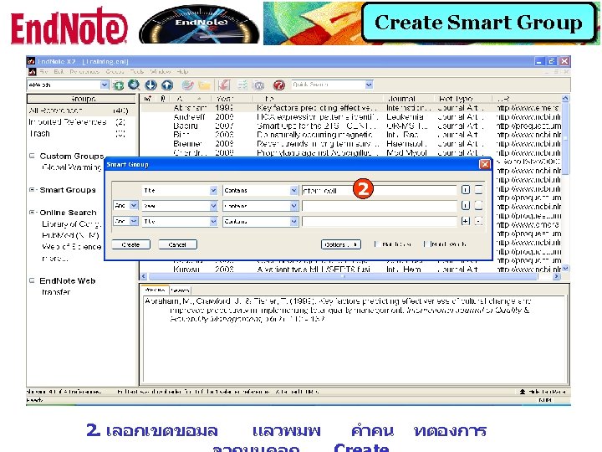Click the blue down-arrow import icon
602x452 pixels.
pos(150,85)
